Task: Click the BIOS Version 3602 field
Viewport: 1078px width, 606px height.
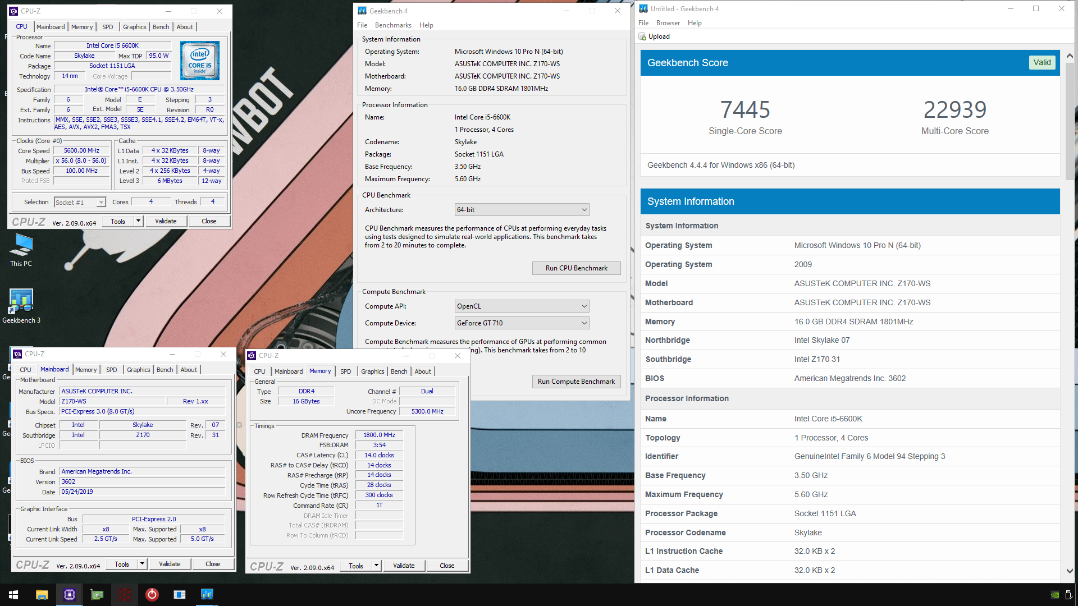Action: coord(143,481)
